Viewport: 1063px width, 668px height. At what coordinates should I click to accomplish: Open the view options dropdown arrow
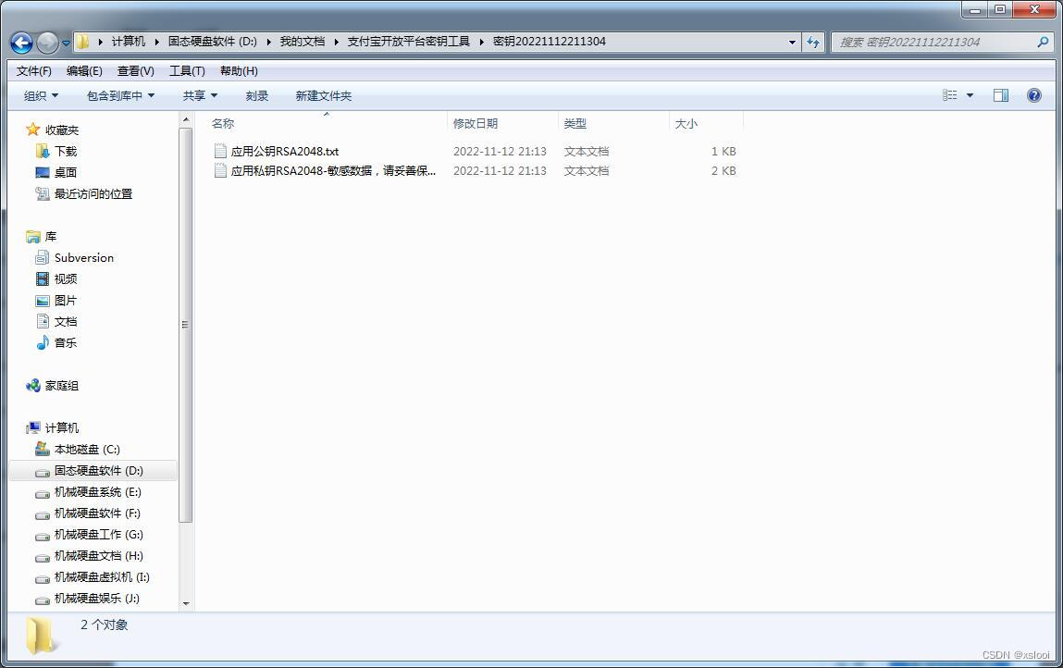point(970,95)
